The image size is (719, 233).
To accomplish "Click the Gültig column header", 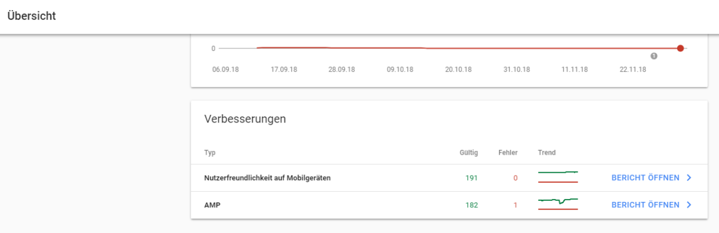I will pos(469,153).
